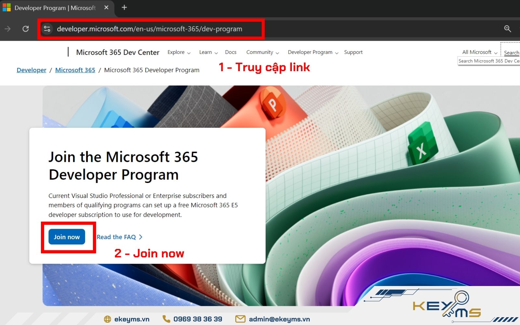Select the Developer Program | Microsoft tab
520x325 pixels.
pos(57,8)
